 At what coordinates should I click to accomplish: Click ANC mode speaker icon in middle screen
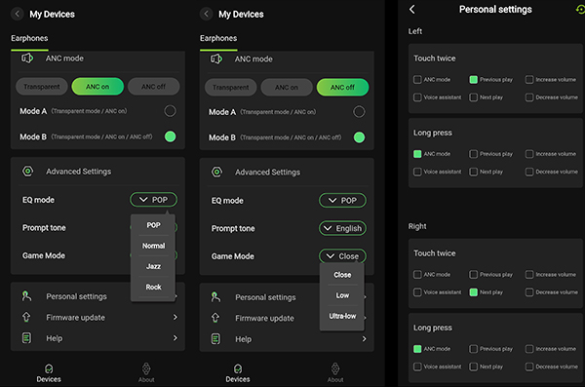216,58
